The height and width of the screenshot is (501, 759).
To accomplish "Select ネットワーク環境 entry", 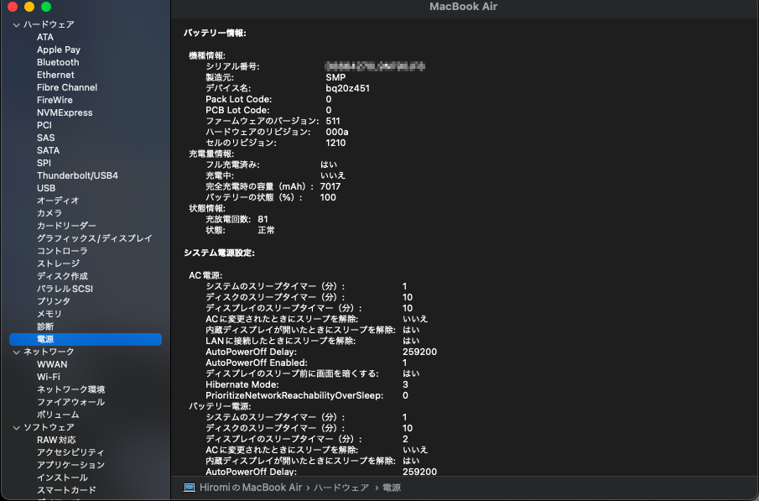I will point(70,389).
